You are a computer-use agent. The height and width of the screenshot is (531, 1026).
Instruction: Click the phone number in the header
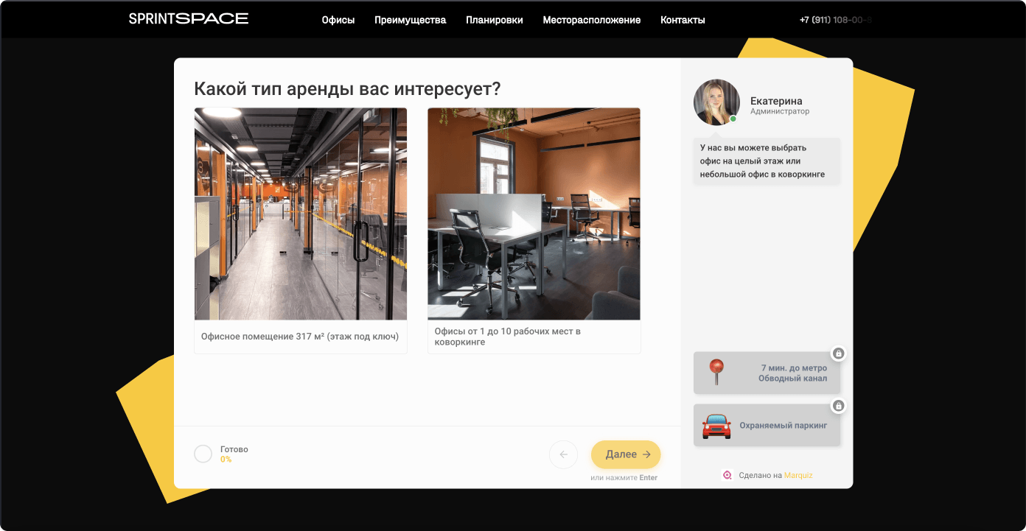835,20
